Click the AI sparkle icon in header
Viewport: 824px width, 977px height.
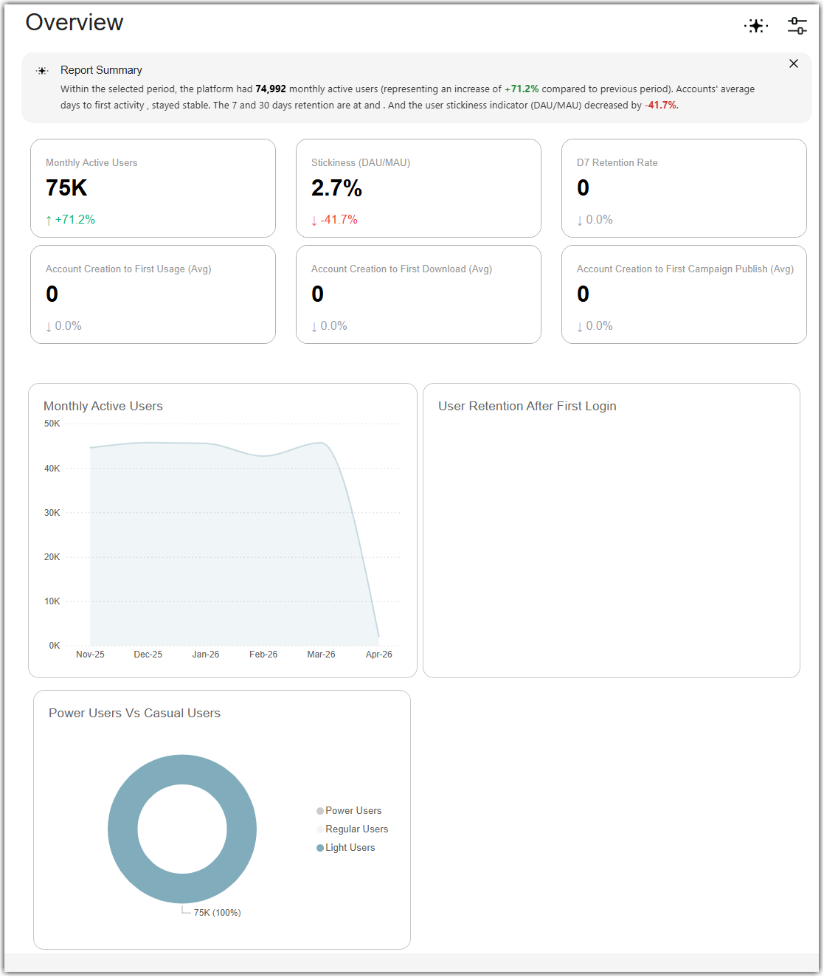(x=756, y=26)
